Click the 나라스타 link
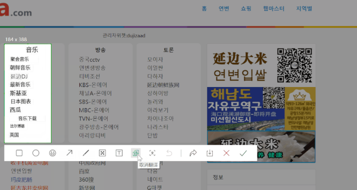This screenshot has width=357, height=190. 158,127
